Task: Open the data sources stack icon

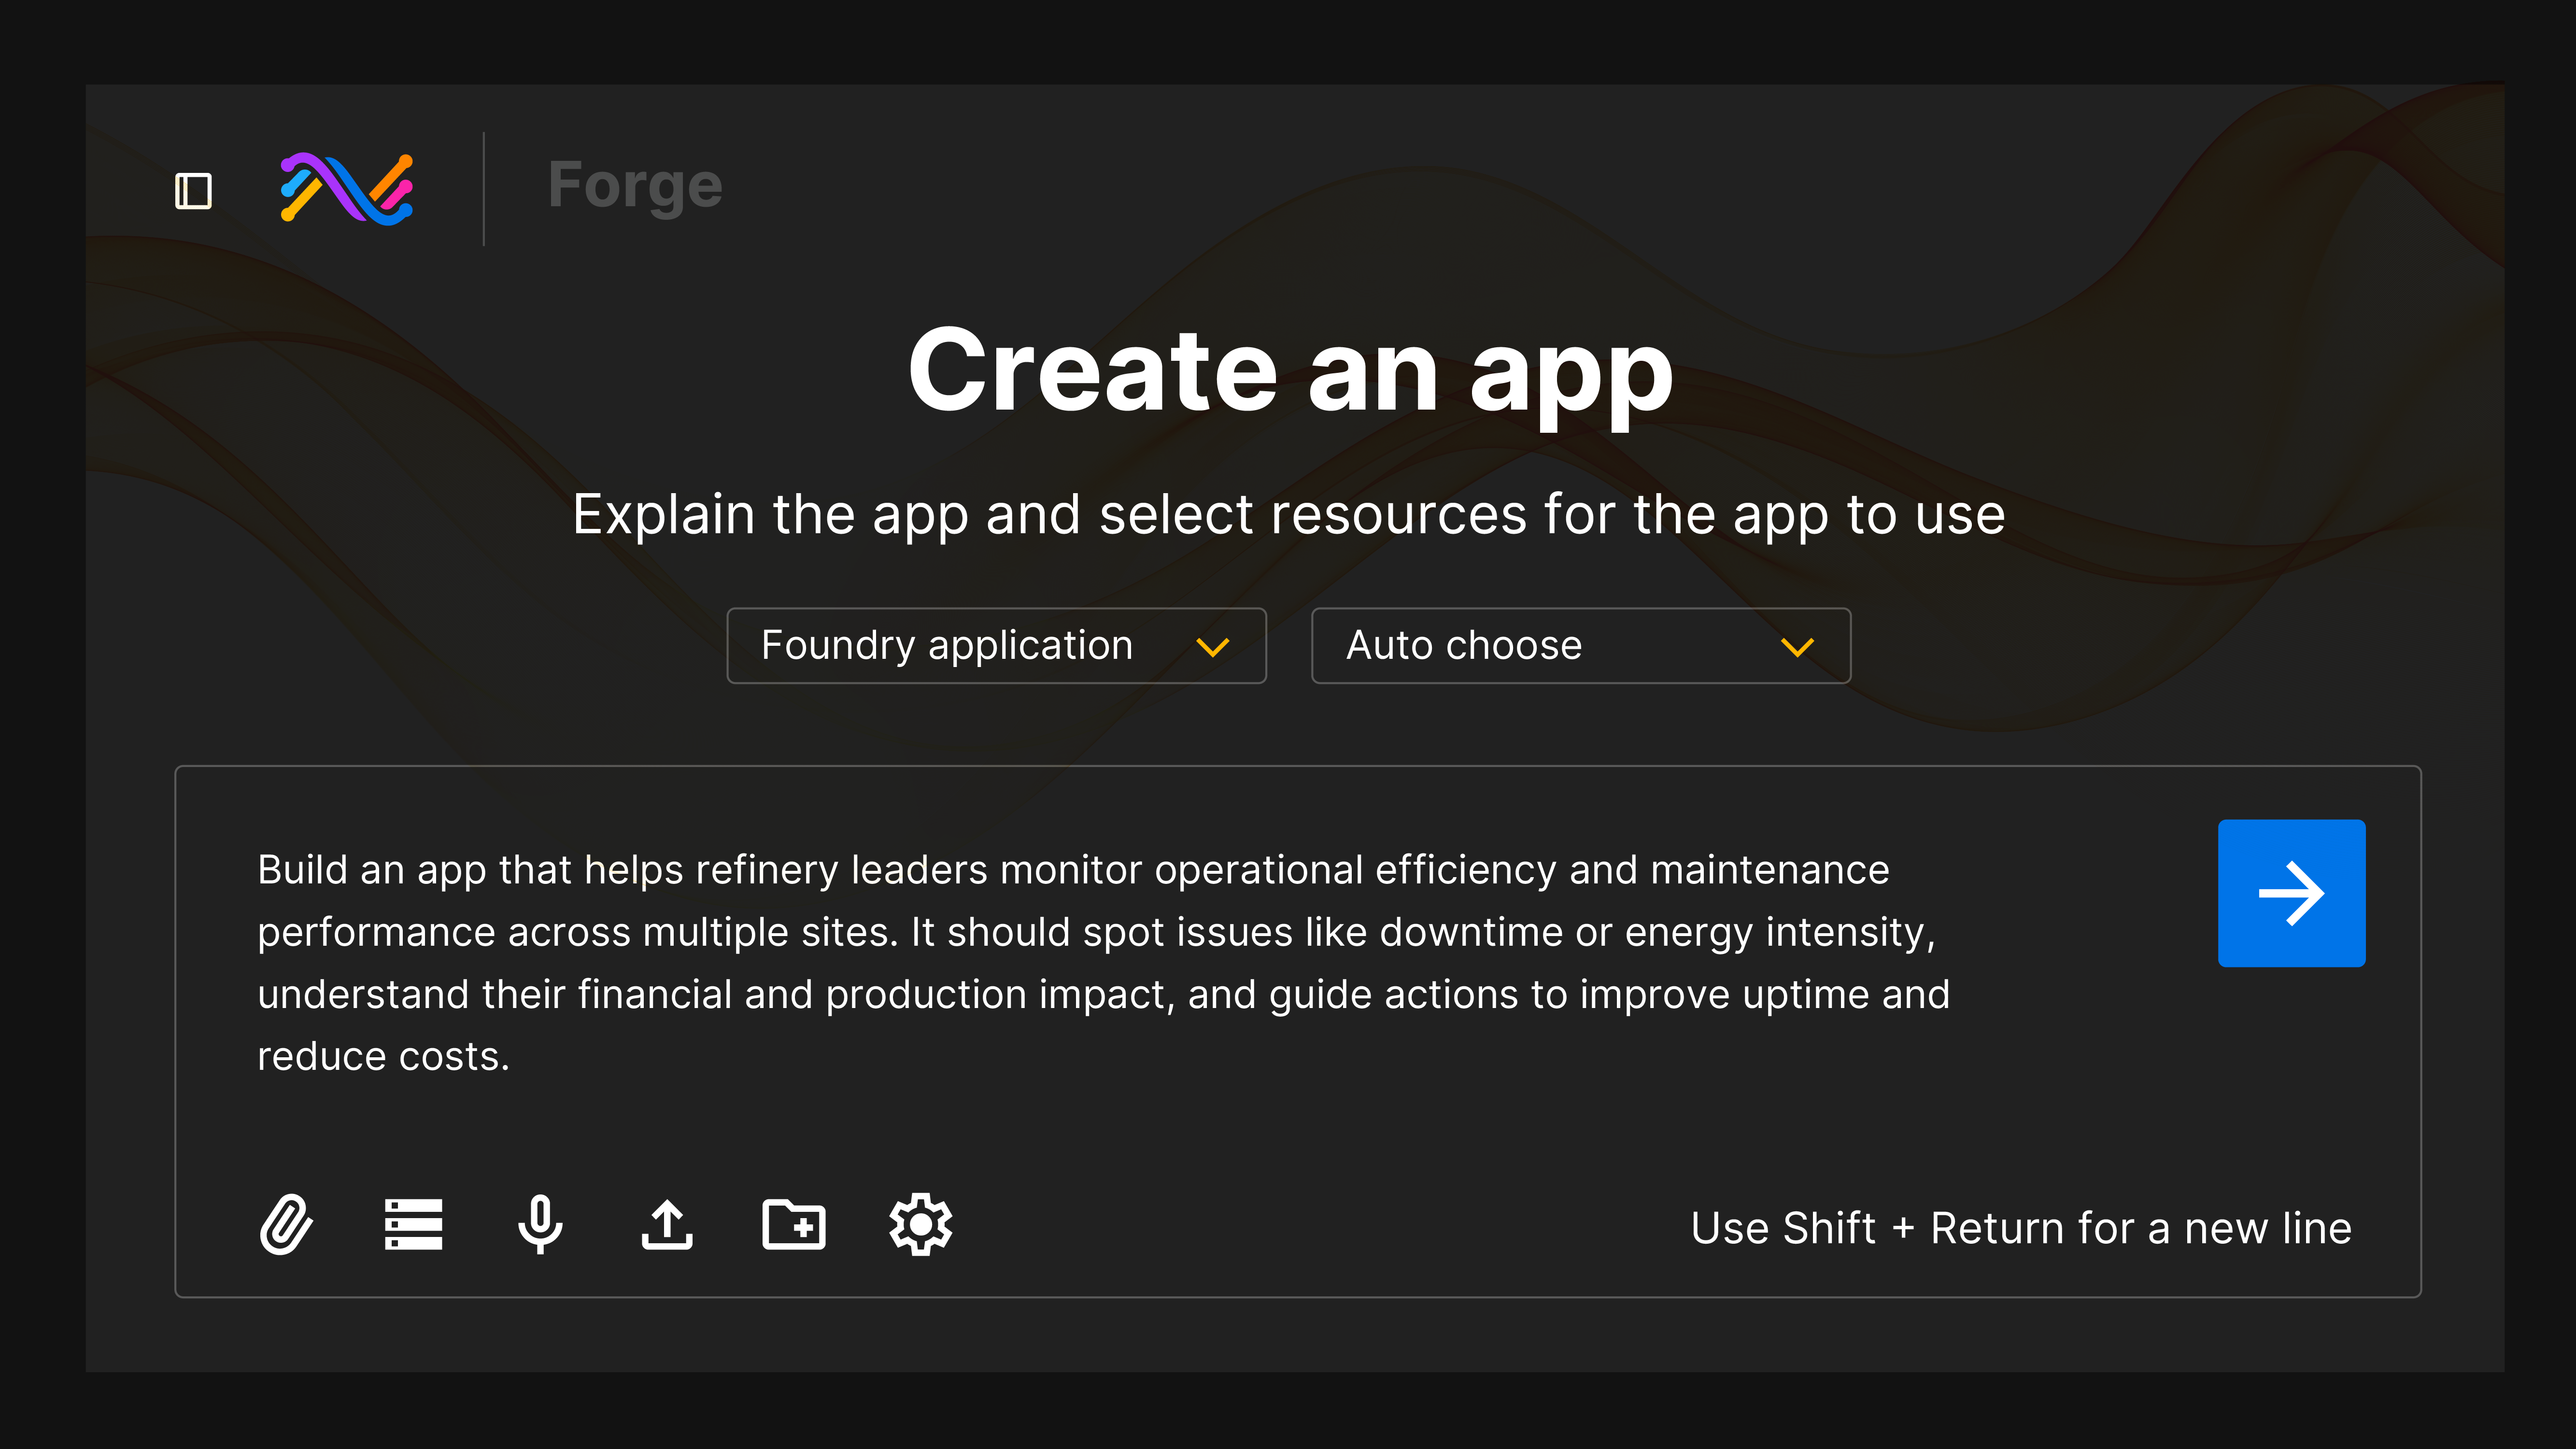Action: tap(413, 1224)
